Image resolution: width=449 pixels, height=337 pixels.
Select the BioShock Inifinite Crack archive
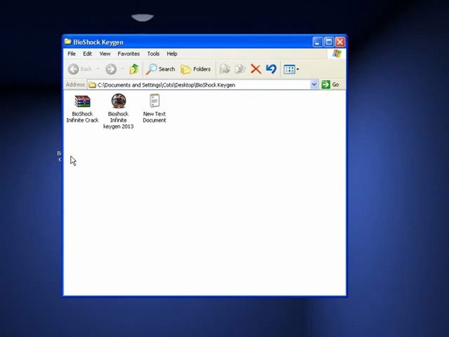(82, 109)
